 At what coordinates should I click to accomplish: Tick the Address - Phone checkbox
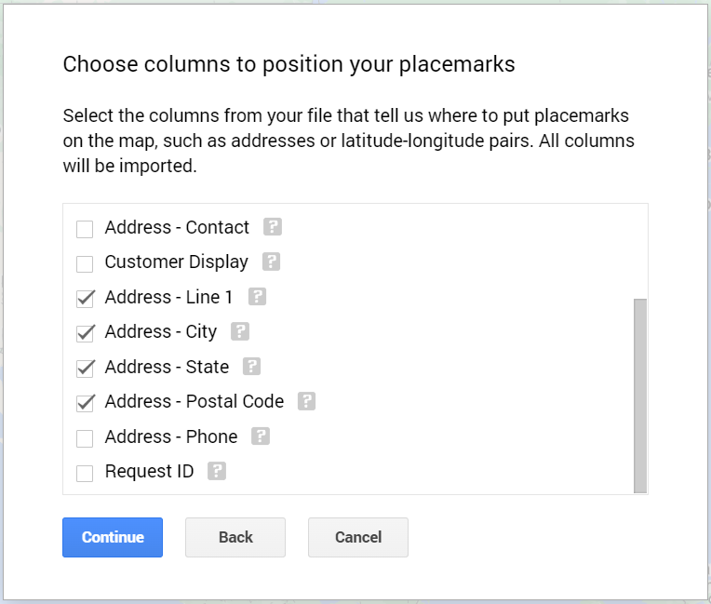[85, 438]
